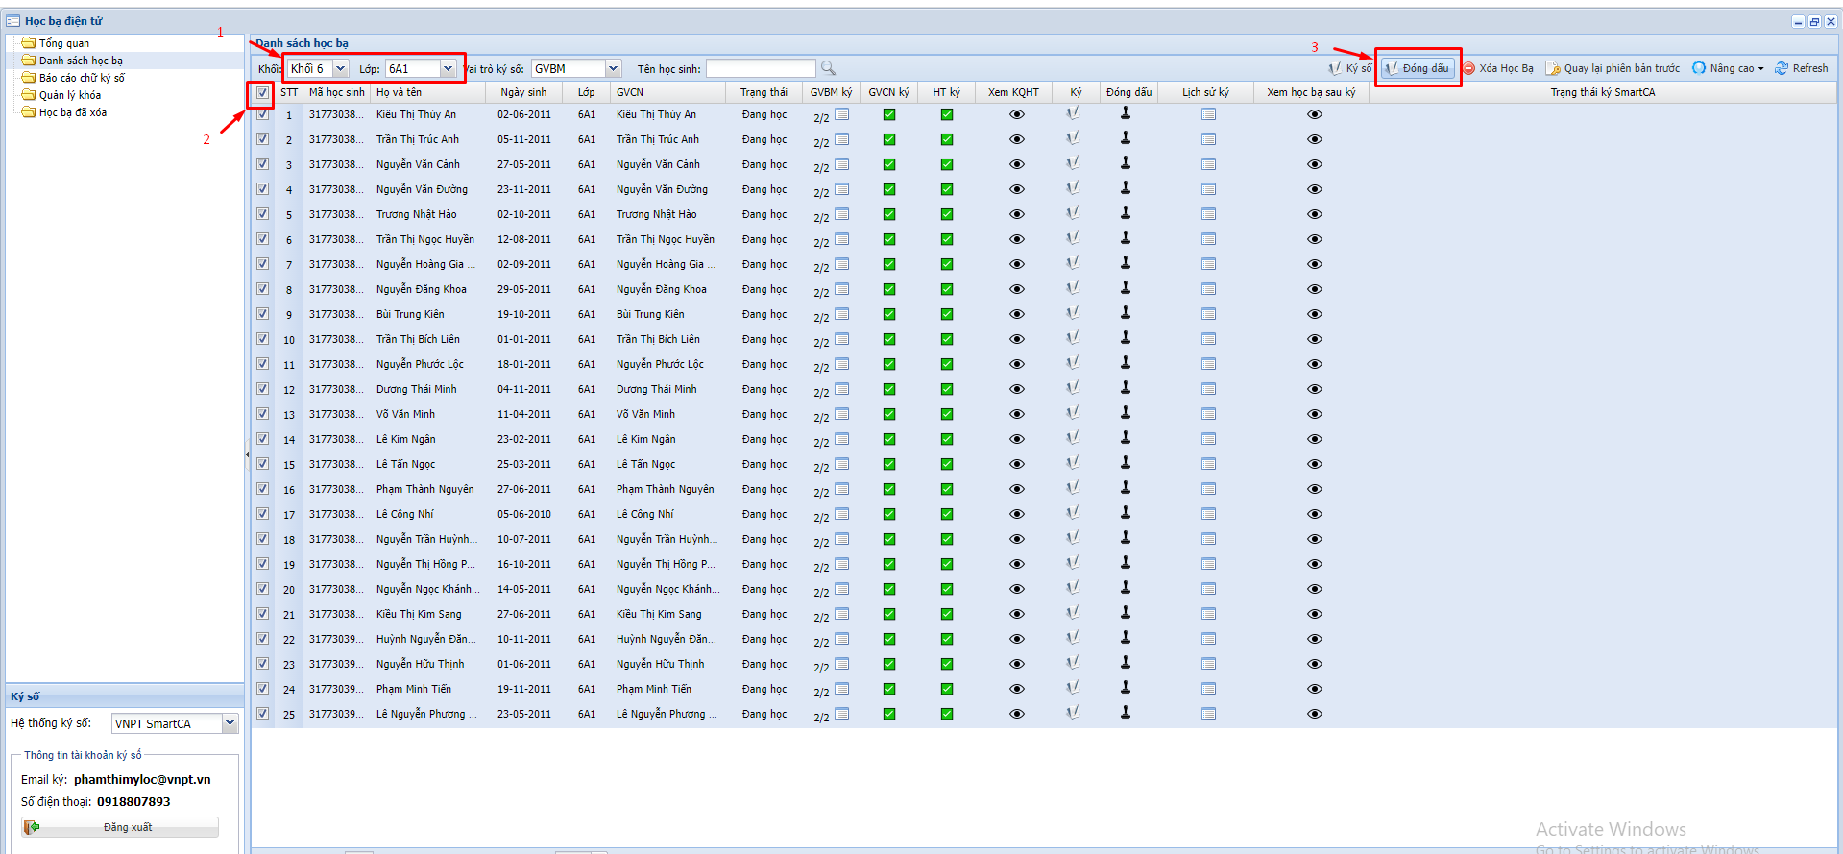This screenshot has height=854, width=1843.
Task: View signed transcript eye icon for Võ Văn Minh
Action: pyautogui.click(x=1315, y=414)
